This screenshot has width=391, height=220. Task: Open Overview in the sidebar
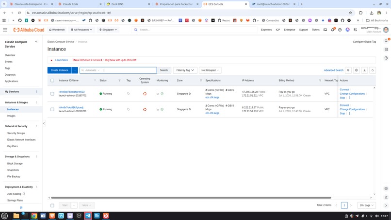click(10, 55)
